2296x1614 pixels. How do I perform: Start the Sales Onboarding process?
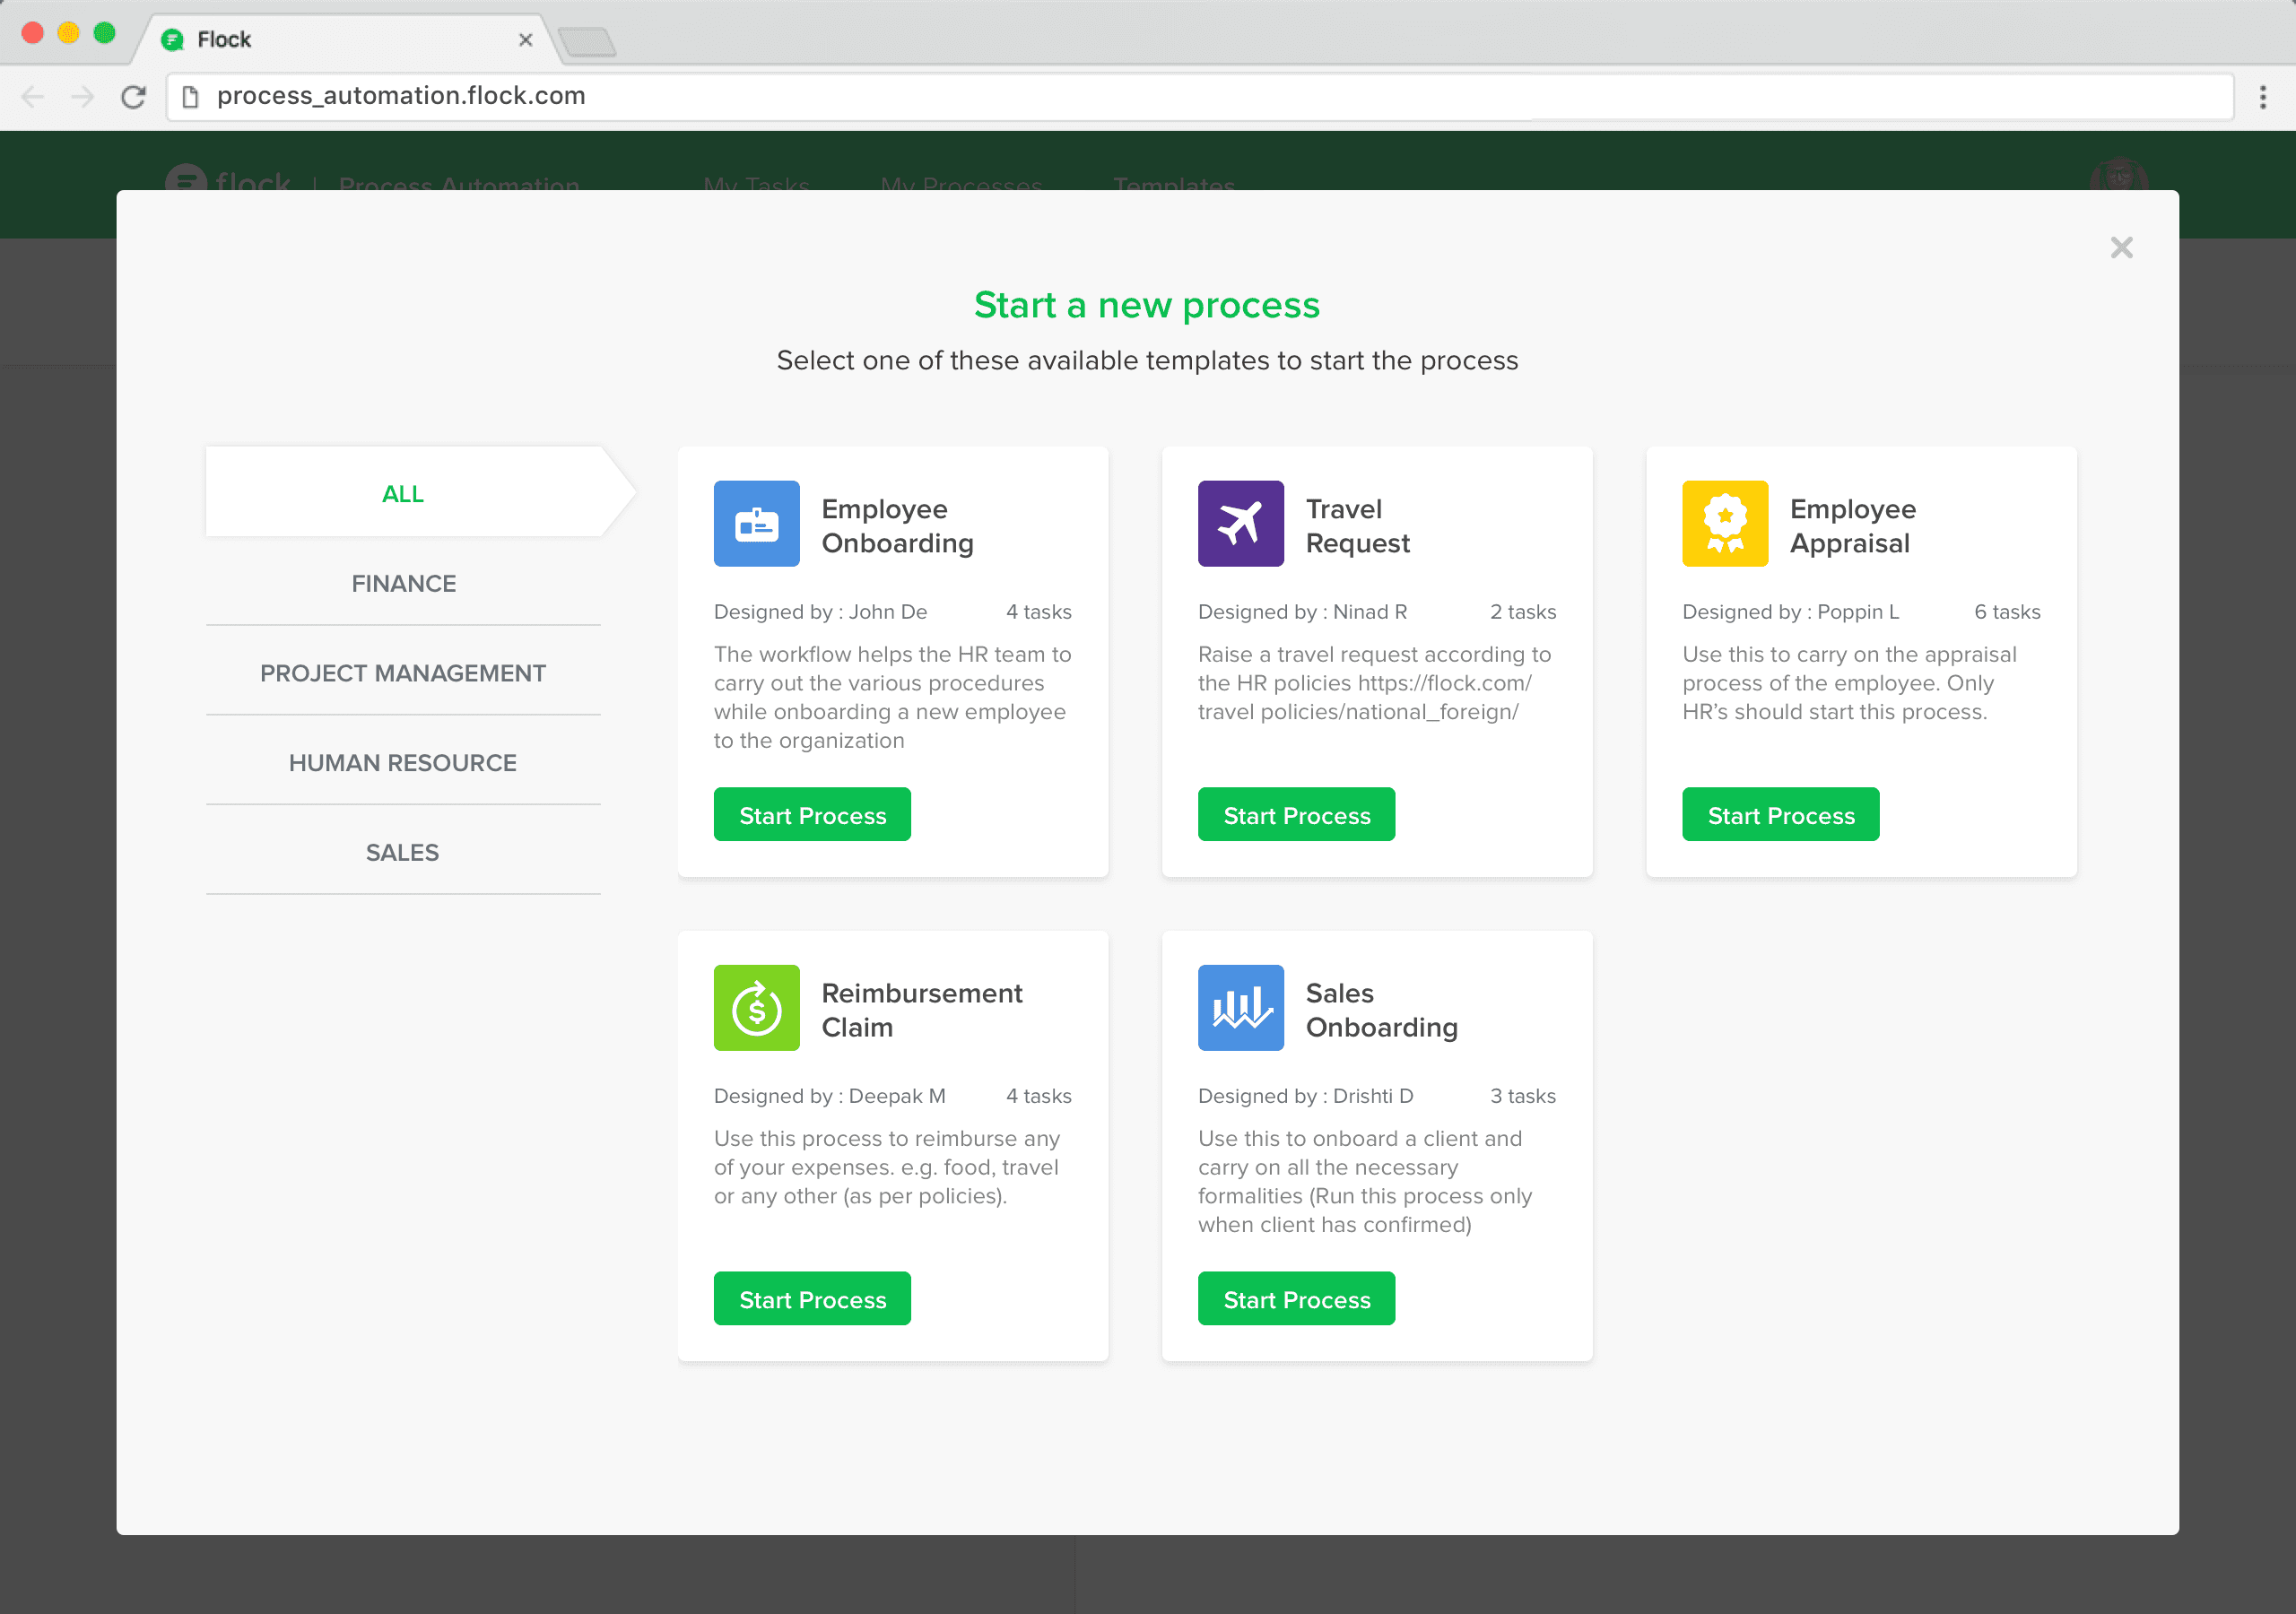click(x=1296, y=1299)
